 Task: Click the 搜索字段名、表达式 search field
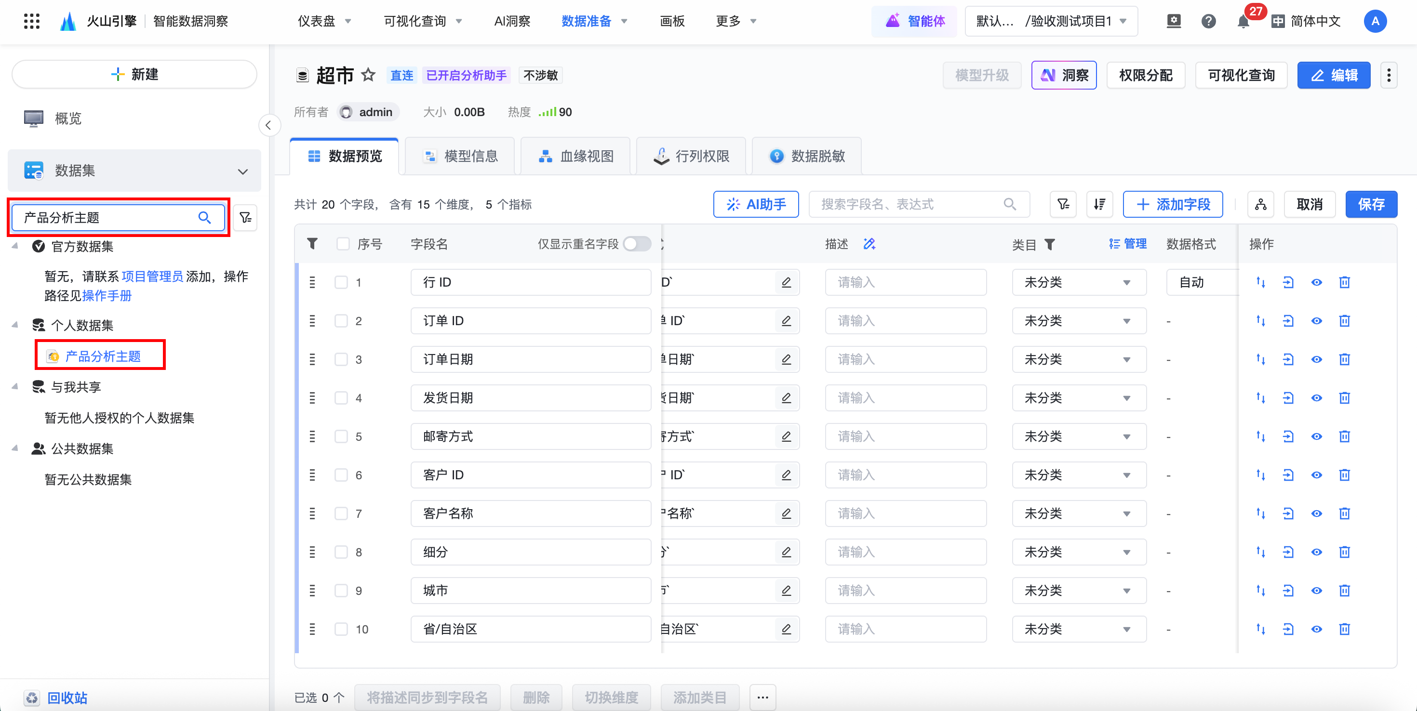click(909, 205)
